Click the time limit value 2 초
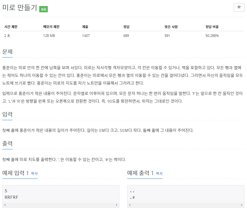247x212 pixels. pos(7,36)
